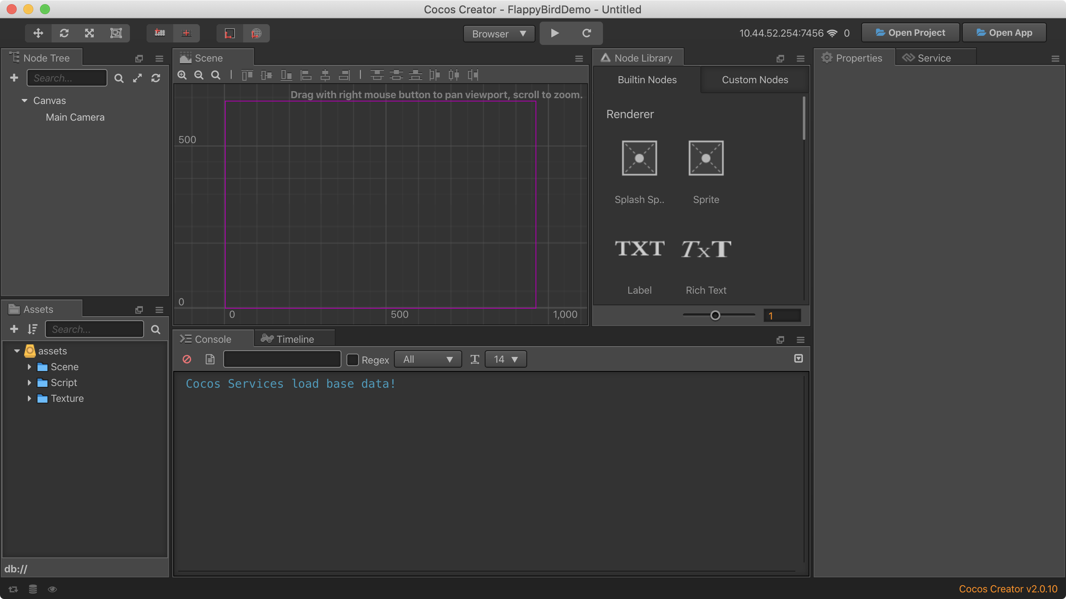Click the Label node icon

(640, 249)
